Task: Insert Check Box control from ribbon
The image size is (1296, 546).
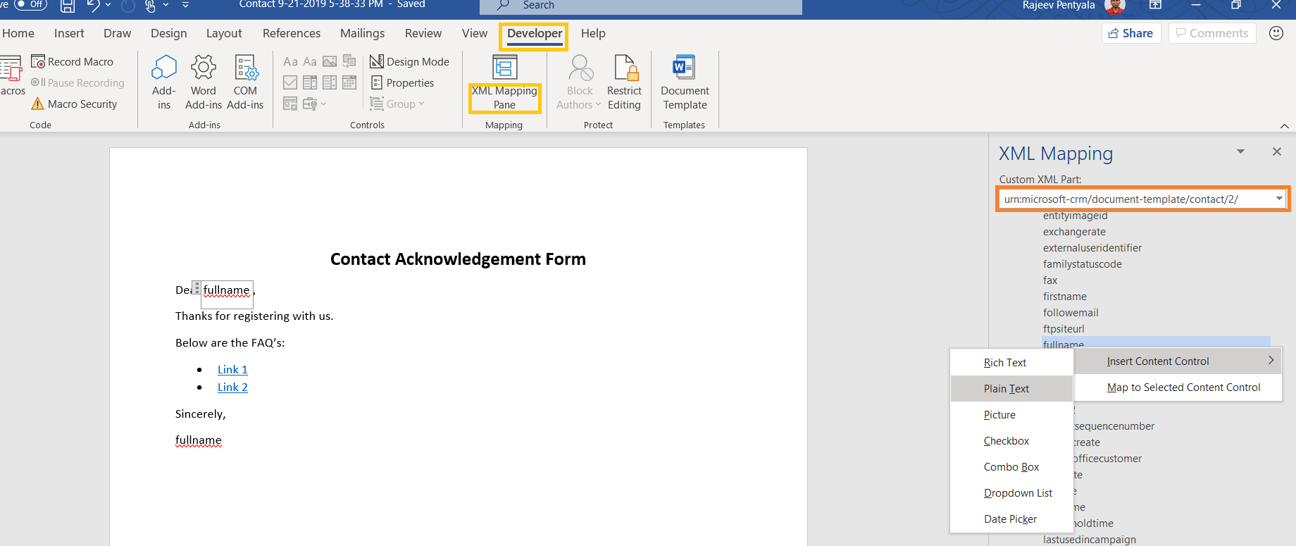Action: (x=290, y=83)
